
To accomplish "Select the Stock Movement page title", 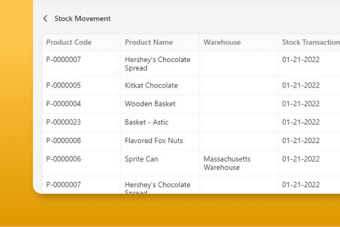I will [82, 19].
